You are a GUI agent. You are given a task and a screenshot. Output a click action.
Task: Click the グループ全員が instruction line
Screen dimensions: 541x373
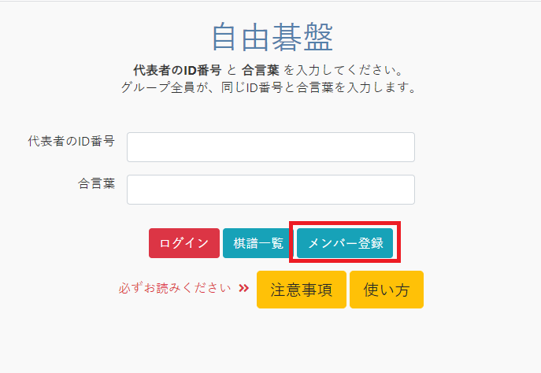[269, 87]
